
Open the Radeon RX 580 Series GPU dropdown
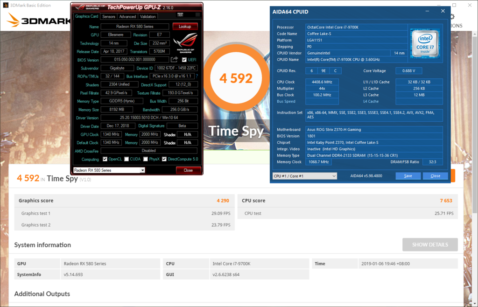(x=109, y=170)
